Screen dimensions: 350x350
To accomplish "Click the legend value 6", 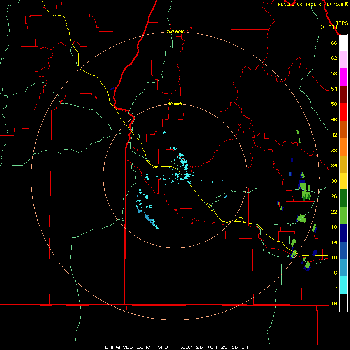I will (x=336, y=273).
